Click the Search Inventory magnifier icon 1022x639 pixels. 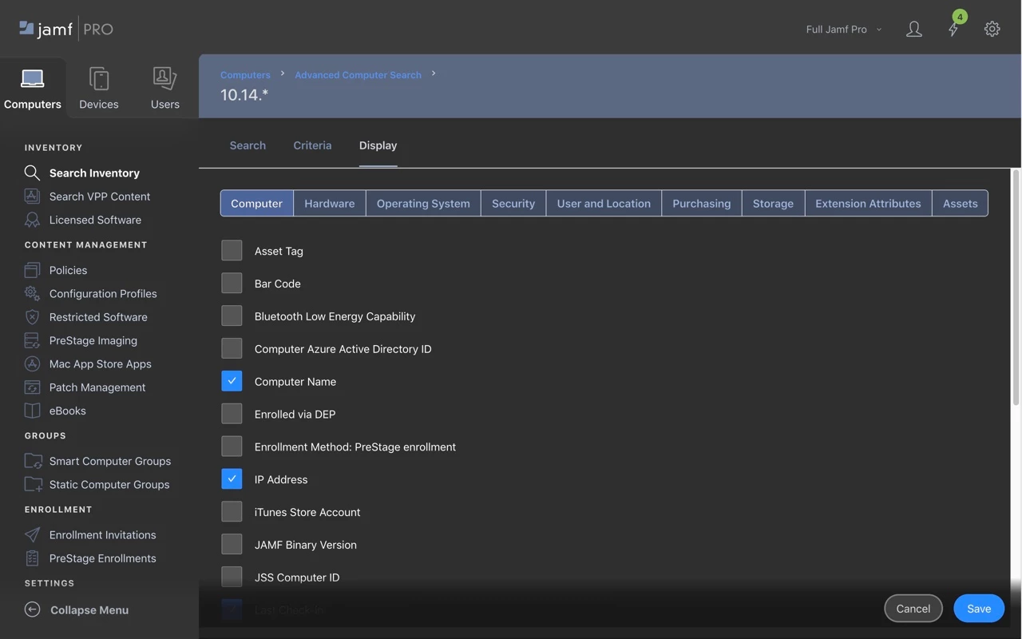click(x=32, y=173)
